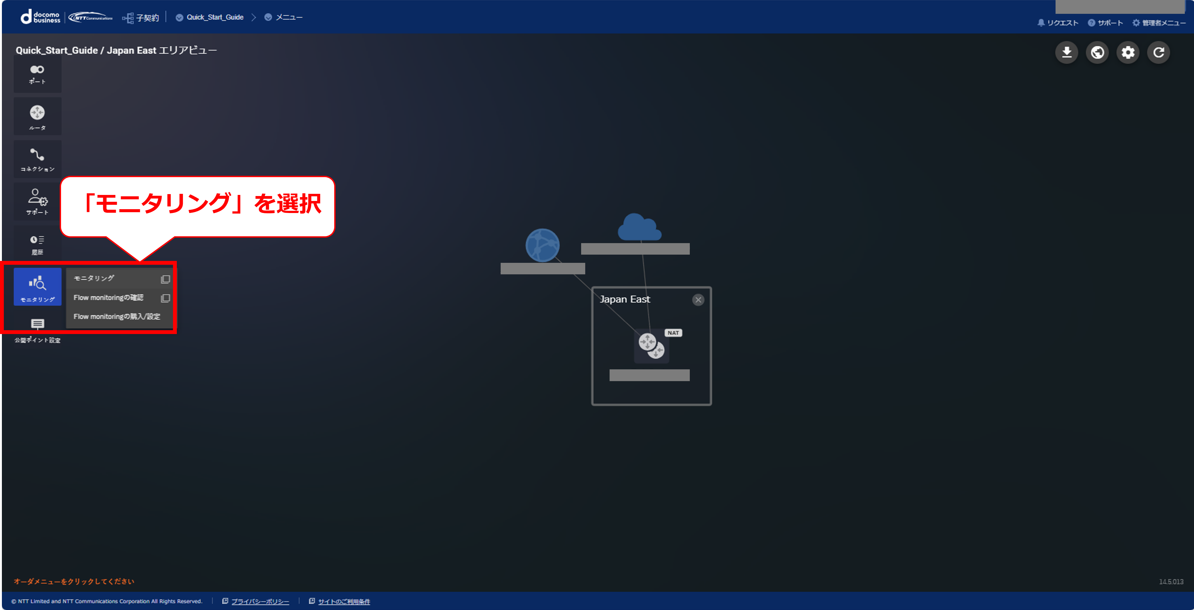Viewport: 1194px width, 610px height.
Task: Click the Quick_Start_Guide / Japan East エリアビュー heading
Action: (116, 50)
